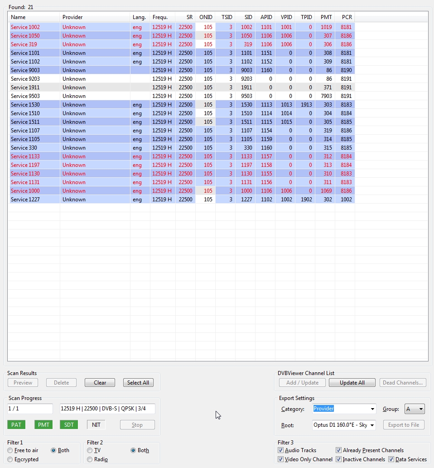This screenshot has height=468, width=434.
Task: Select Encrypted channels filter
Action: (10, 459)
